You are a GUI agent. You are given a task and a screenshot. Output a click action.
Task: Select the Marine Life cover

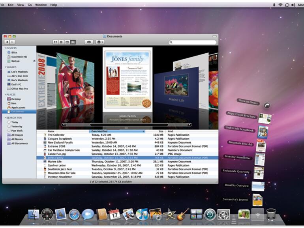[x=176, y=87]
